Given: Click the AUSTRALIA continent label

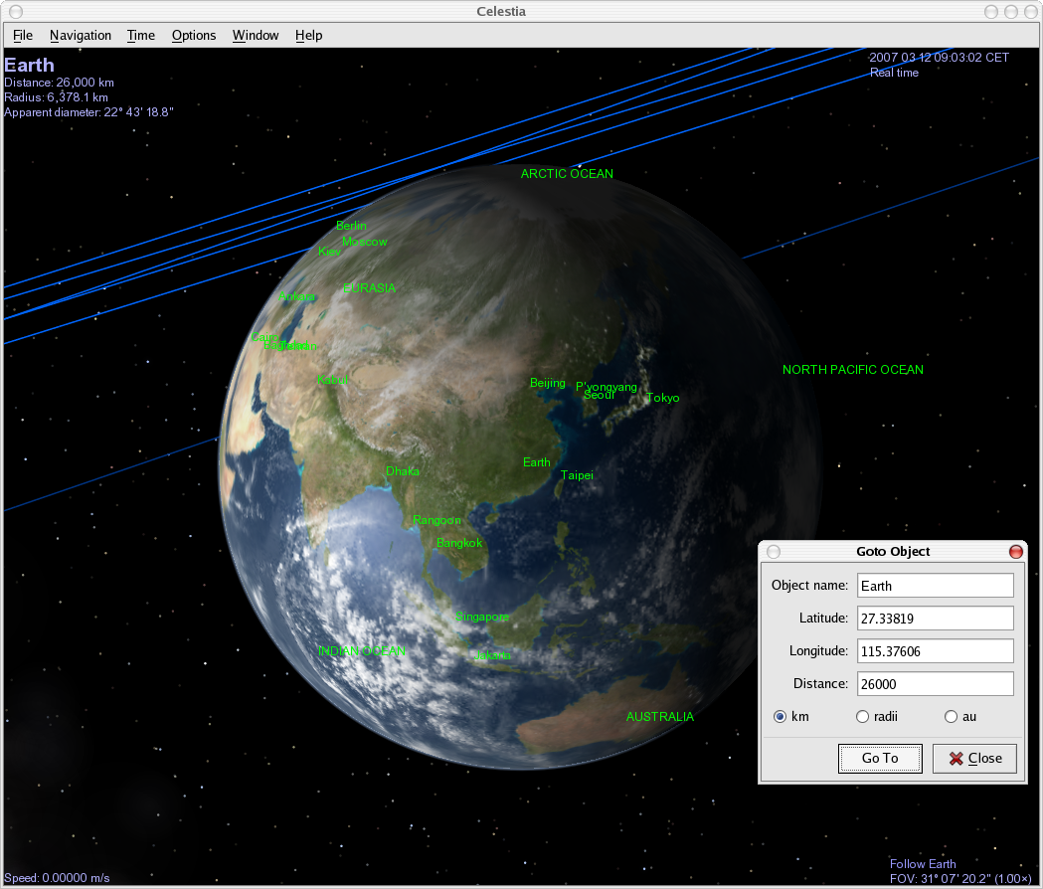Looking at the screenshot, I should coord(660,717).
